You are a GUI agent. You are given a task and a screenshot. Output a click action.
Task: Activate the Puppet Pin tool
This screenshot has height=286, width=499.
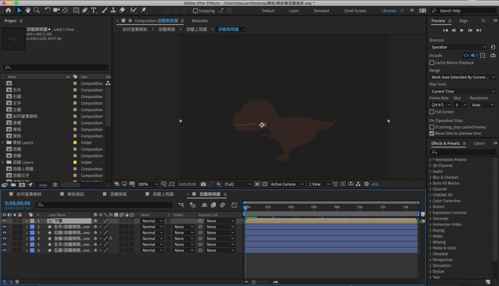pos(144,10)
